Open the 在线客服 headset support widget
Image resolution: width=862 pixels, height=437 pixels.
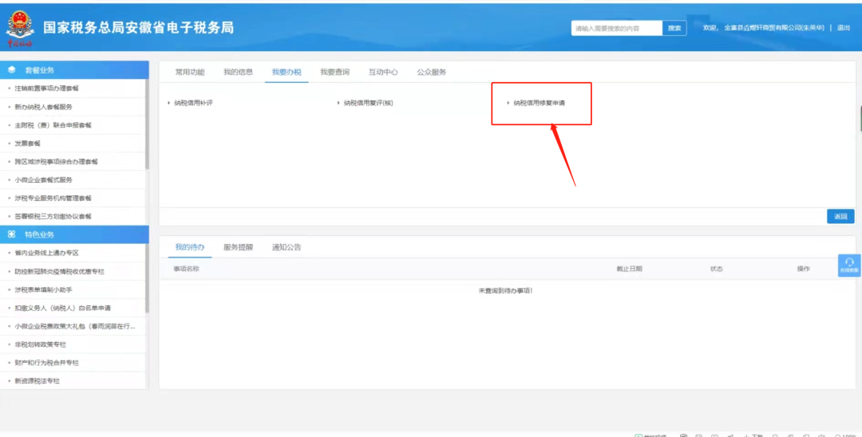pos(849,266)
